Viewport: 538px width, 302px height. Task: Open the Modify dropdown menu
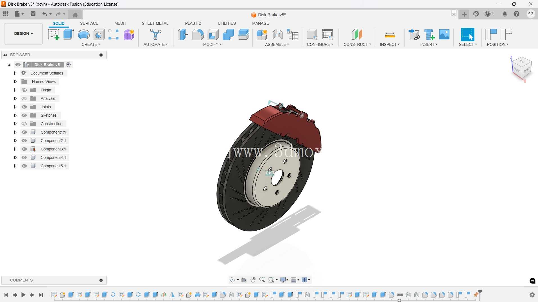[212, 44]
